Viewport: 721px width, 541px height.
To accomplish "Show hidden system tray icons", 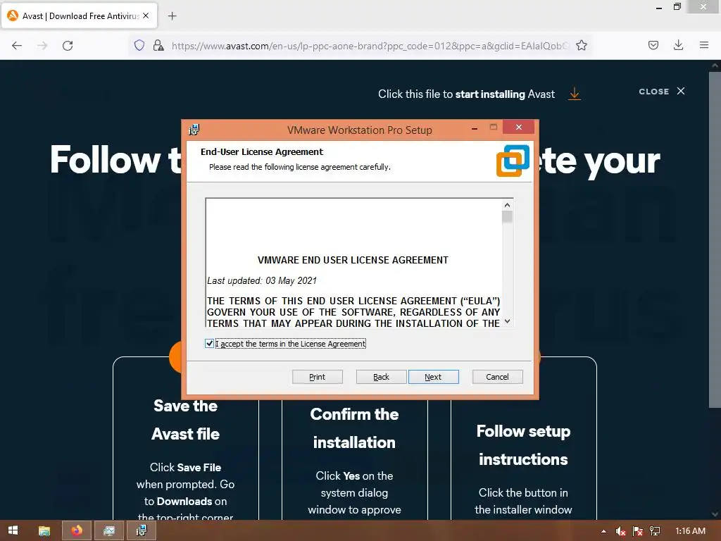I will 603,531.
